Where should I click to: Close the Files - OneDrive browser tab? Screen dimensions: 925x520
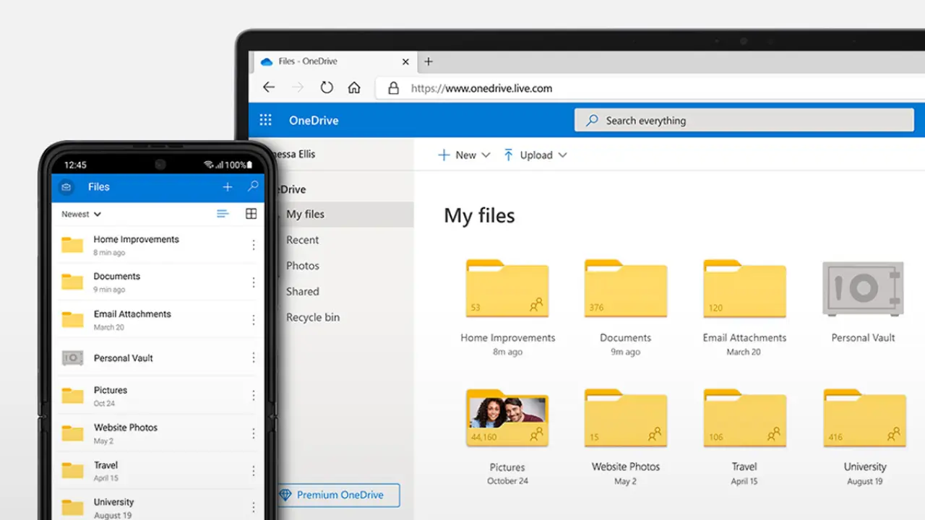click(405, 61)
